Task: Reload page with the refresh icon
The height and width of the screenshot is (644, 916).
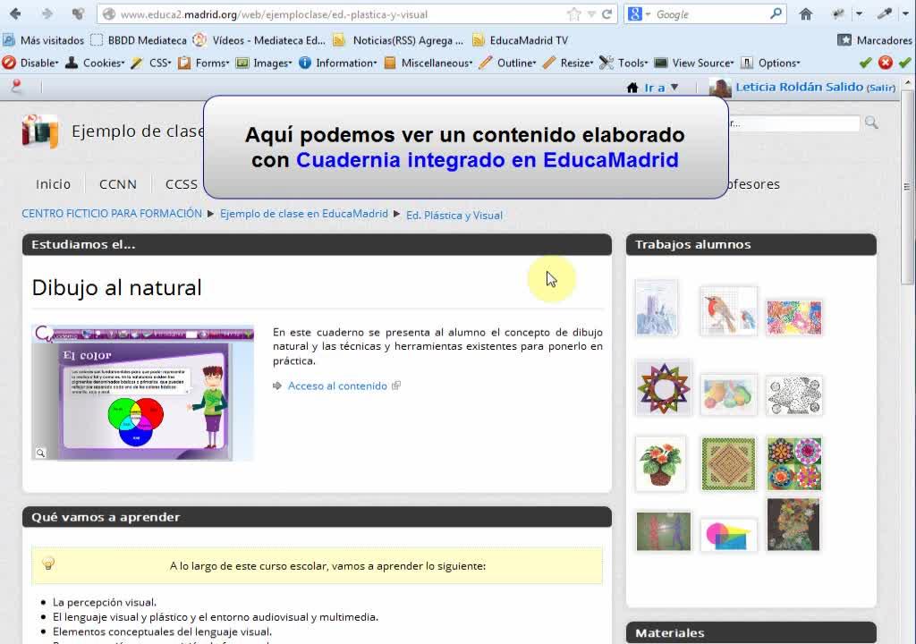Action: click(606, 14)
